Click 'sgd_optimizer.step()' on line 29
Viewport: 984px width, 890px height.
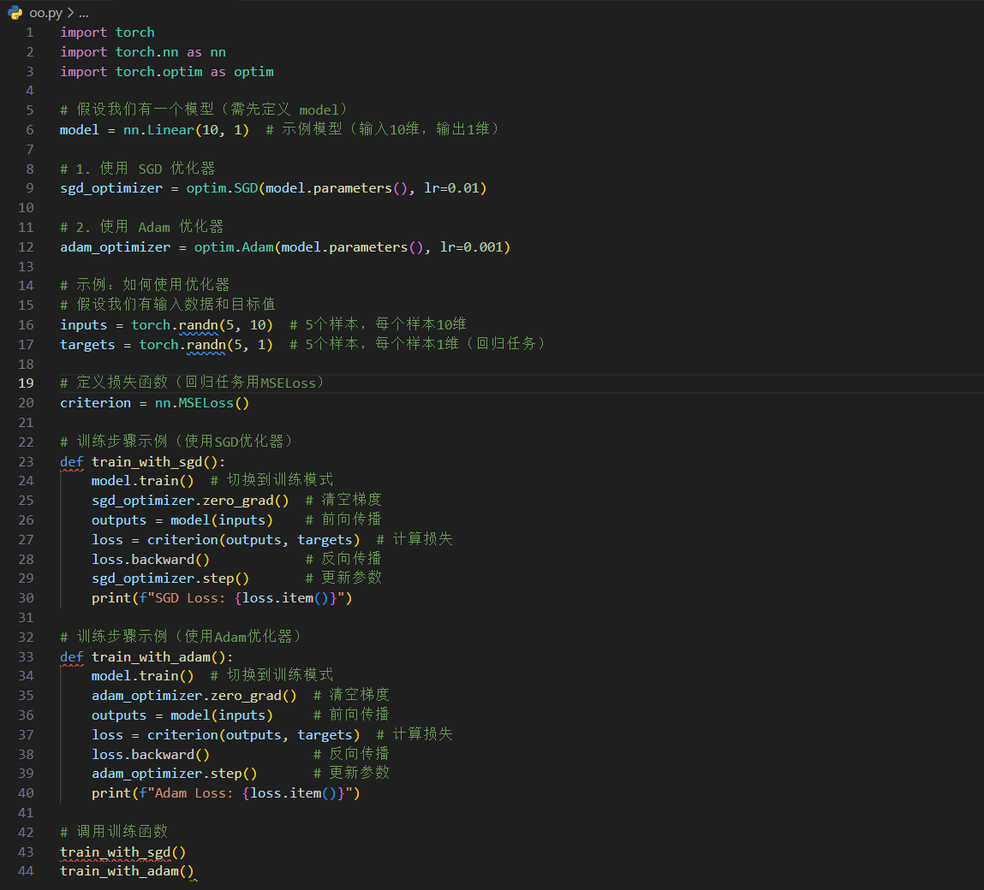(170, 578)
